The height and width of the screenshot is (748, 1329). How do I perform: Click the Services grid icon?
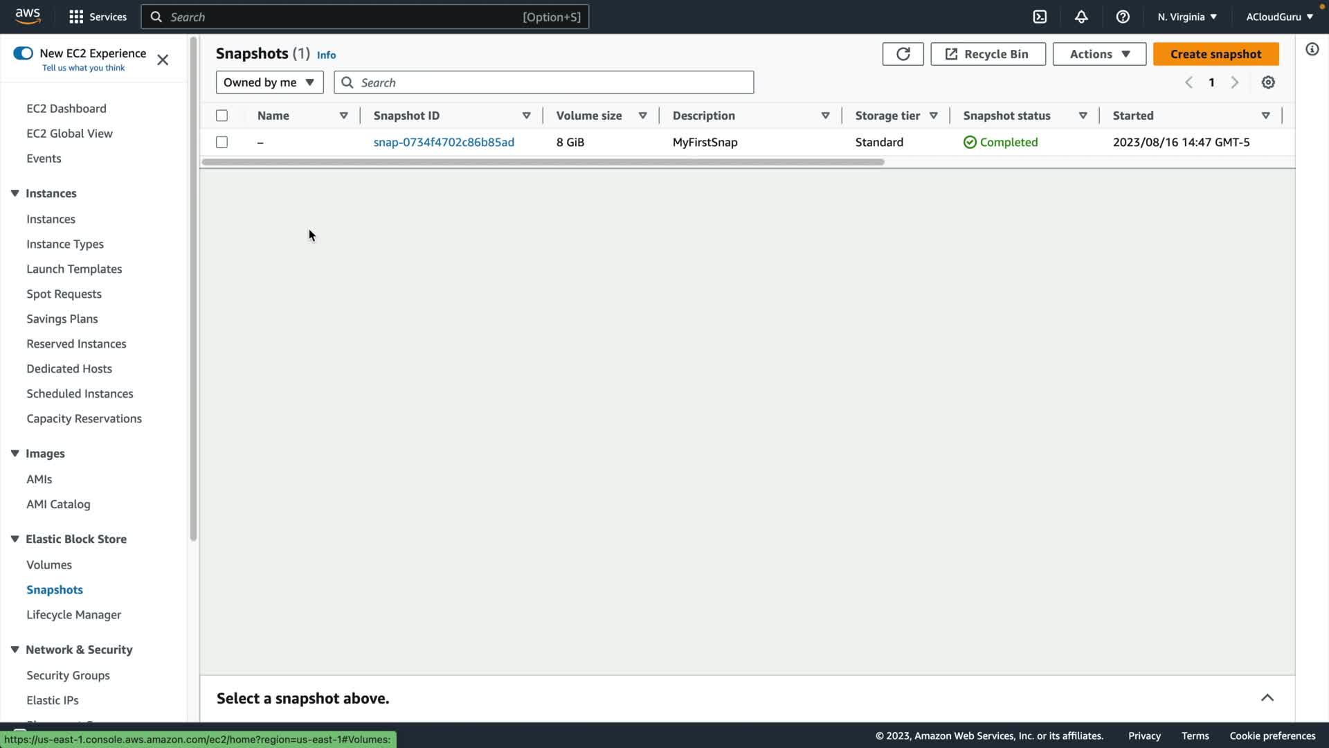click(x=76, y=17)
